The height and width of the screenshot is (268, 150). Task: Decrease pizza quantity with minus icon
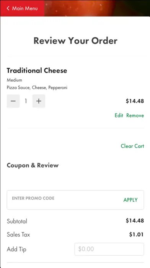click(13, 101)
